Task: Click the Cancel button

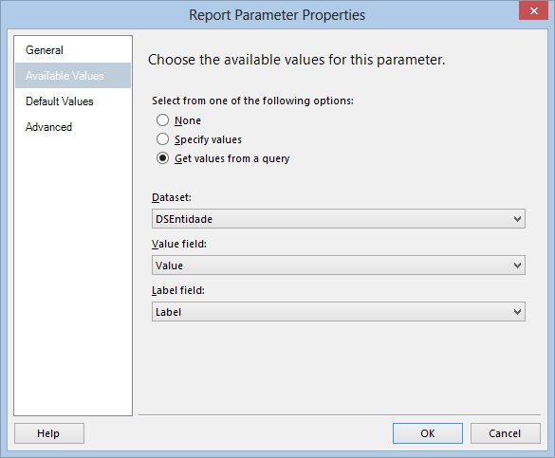Action: pos(506,433)
